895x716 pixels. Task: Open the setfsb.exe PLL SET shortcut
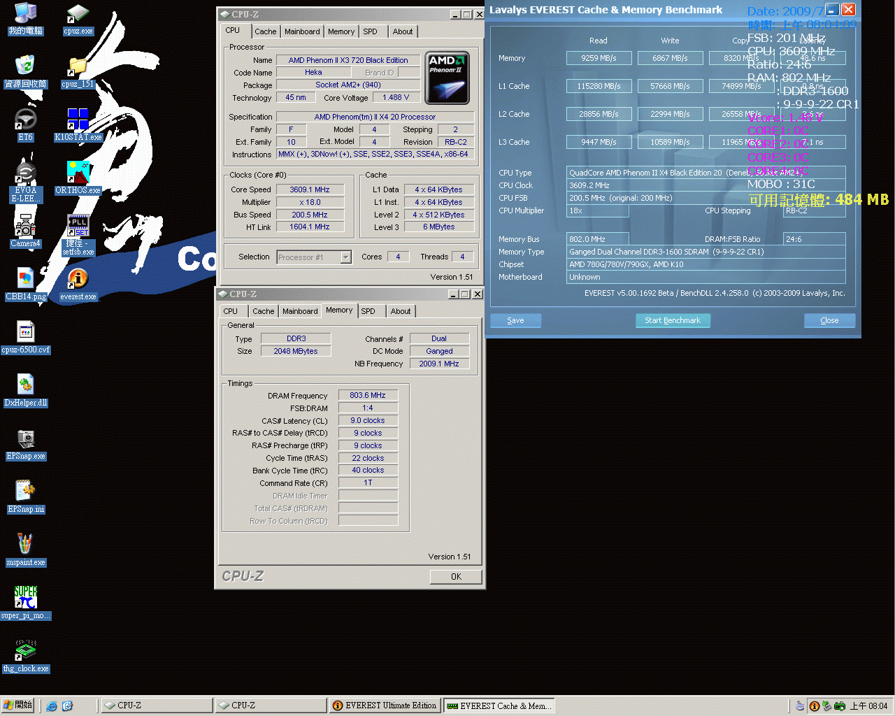(78, 235)
